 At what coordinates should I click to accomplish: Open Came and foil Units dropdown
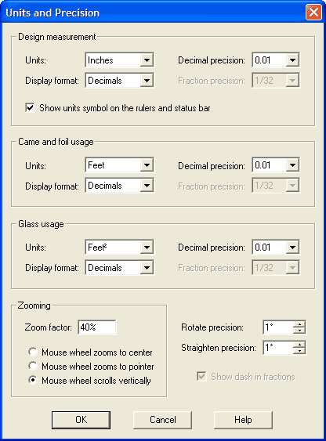point(120,164)
